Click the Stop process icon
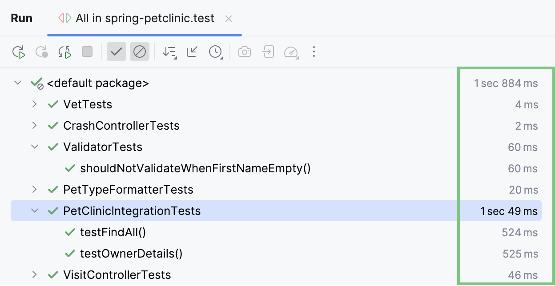The height and width of the screenshot is (286, 555). pyautogui.click(x=87, y=52)
